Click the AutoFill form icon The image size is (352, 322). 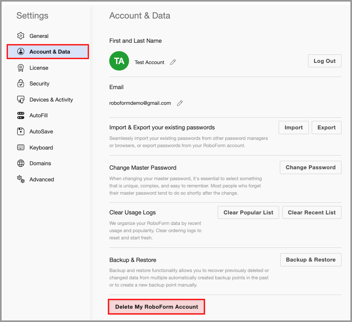[21, 115]
